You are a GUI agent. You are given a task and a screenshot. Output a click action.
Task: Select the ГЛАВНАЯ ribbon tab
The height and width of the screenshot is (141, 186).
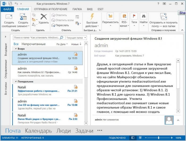point(23,9)
